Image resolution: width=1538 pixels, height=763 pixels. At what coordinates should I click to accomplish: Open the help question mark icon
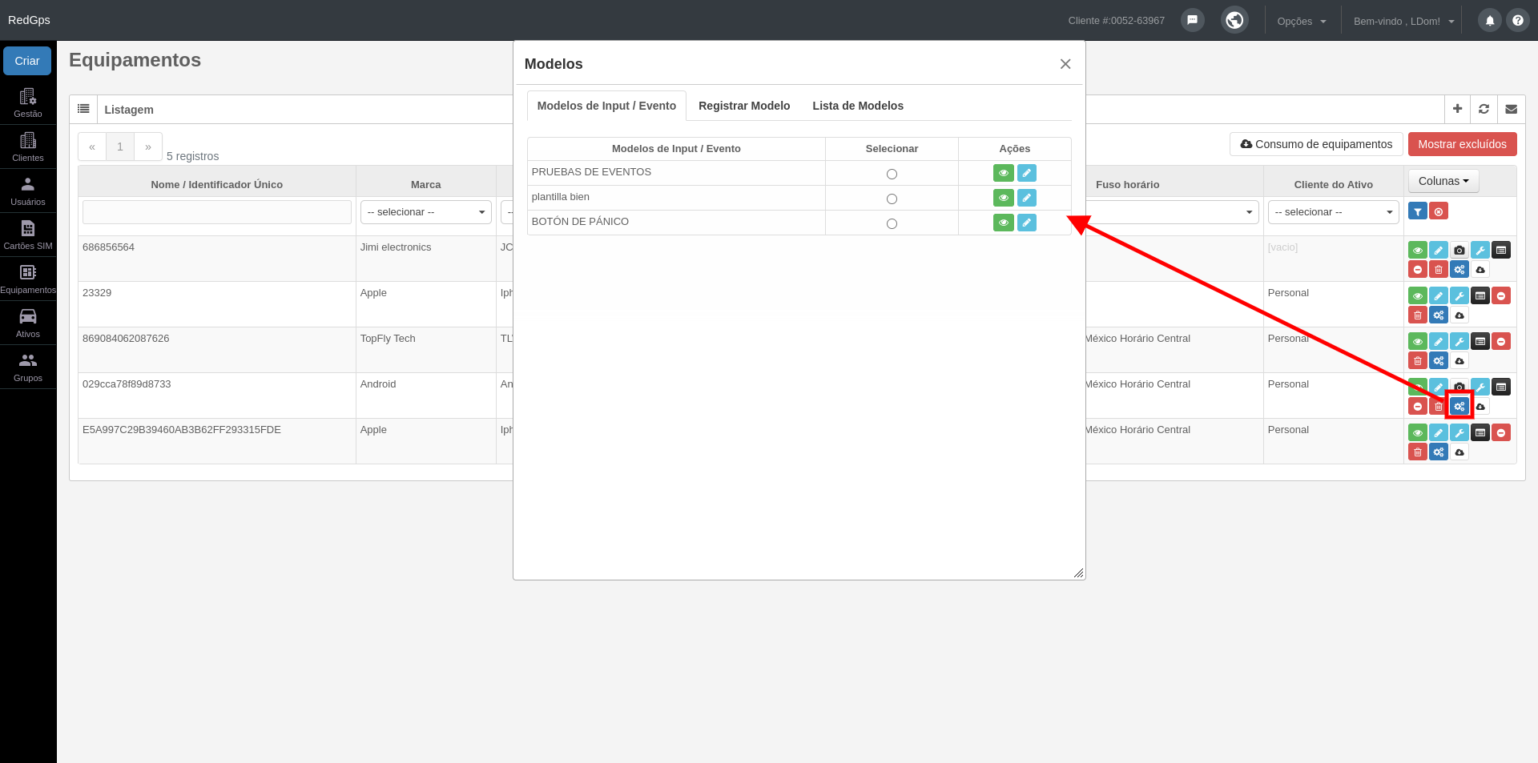tap(1518, 21)
